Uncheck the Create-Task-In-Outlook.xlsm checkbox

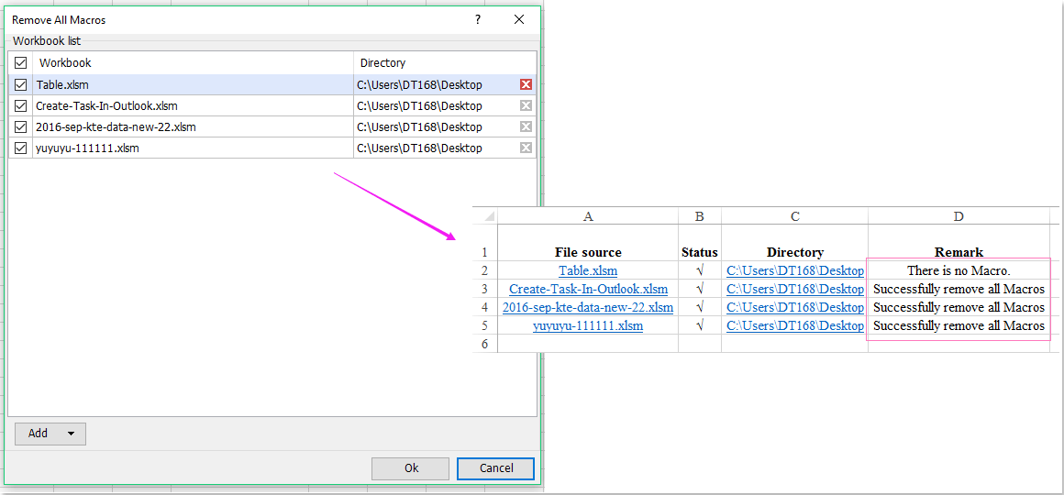click(20, 105)
